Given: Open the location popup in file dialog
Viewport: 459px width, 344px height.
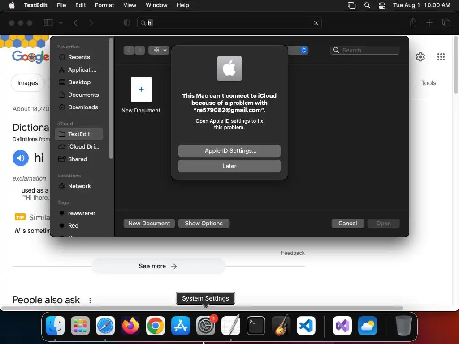Looking at the screenshot, I should coord(303,50).
